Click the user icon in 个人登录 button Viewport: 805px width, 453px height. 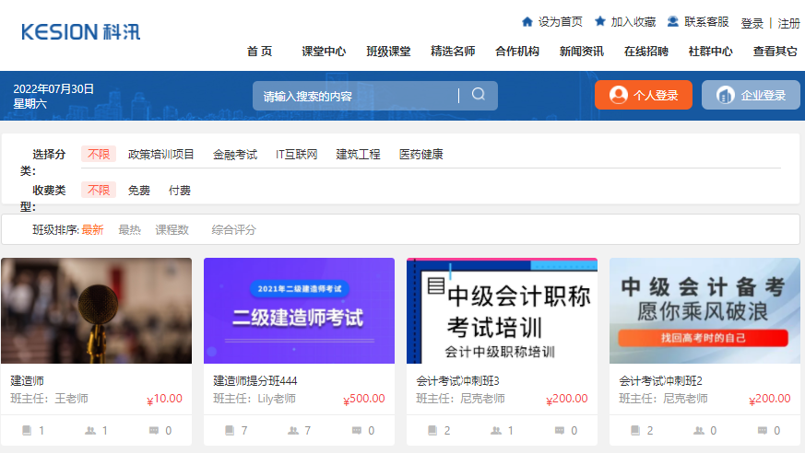click(x=619, y=95)
